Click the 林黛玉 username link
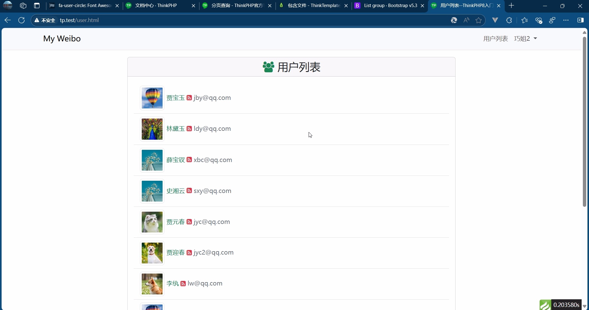589x310 pixels. [175, 129]
